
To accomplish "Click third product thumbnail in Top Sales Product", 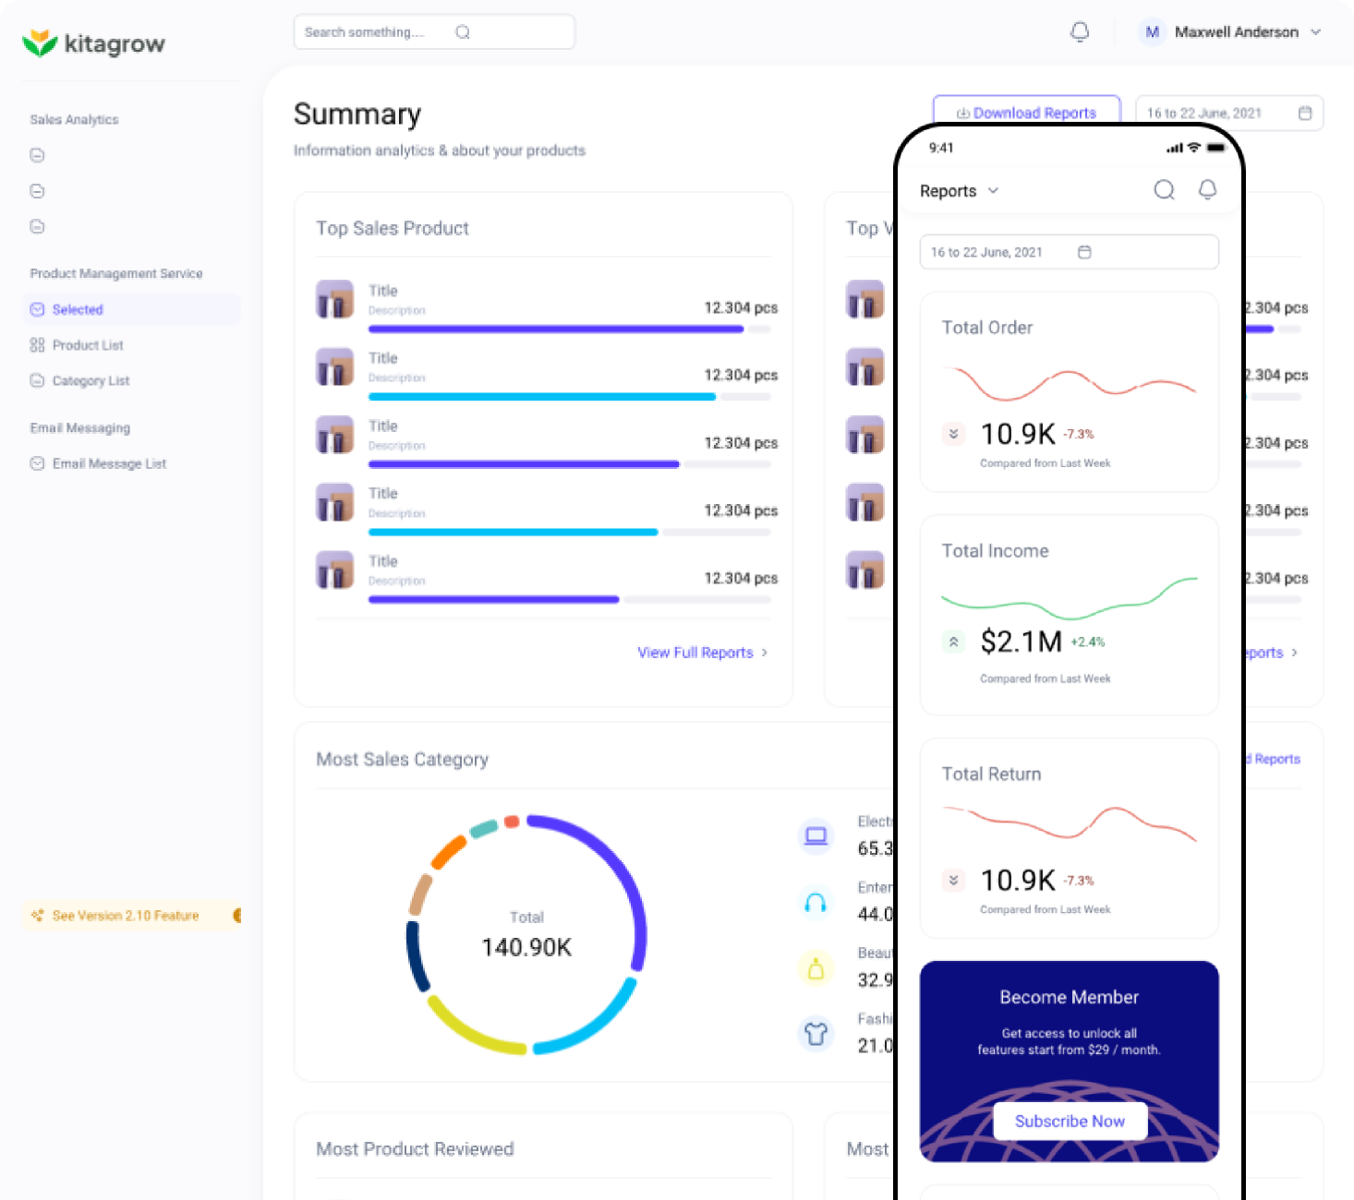I will pyautogui.click(x=334, y=435).
